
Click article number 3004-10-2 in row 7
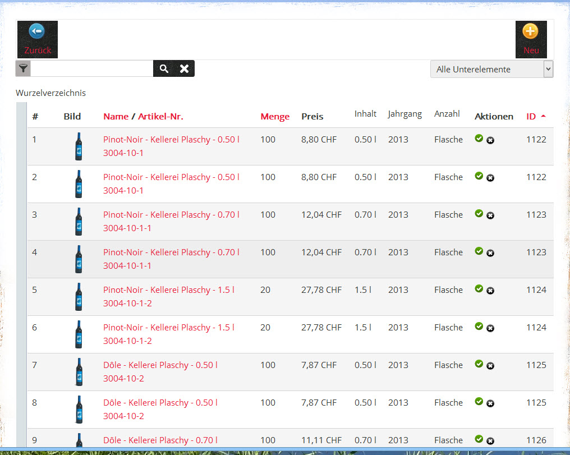[x=123, y=379]
